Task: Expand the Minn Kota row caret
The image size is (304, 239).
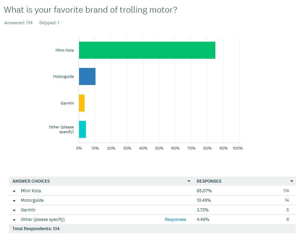Action: point(14,191)
